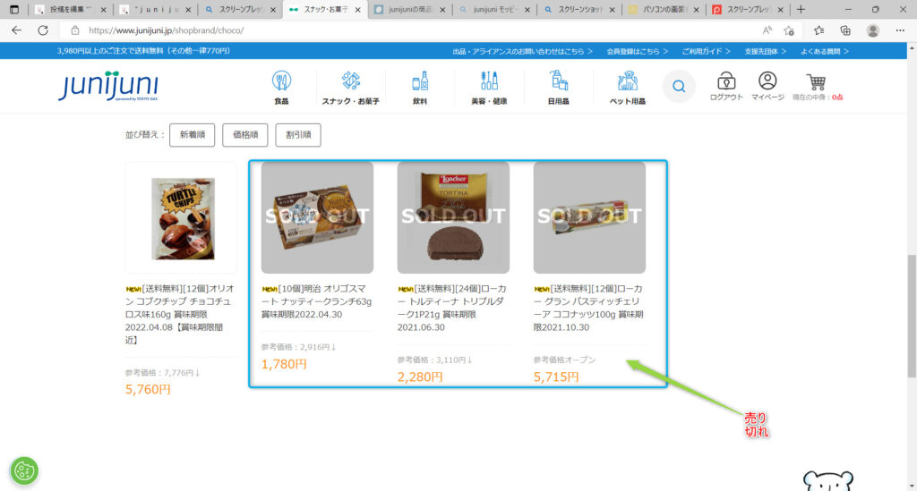
Task: Open オリオン コブクチップ product title
Action: [179, 314]
